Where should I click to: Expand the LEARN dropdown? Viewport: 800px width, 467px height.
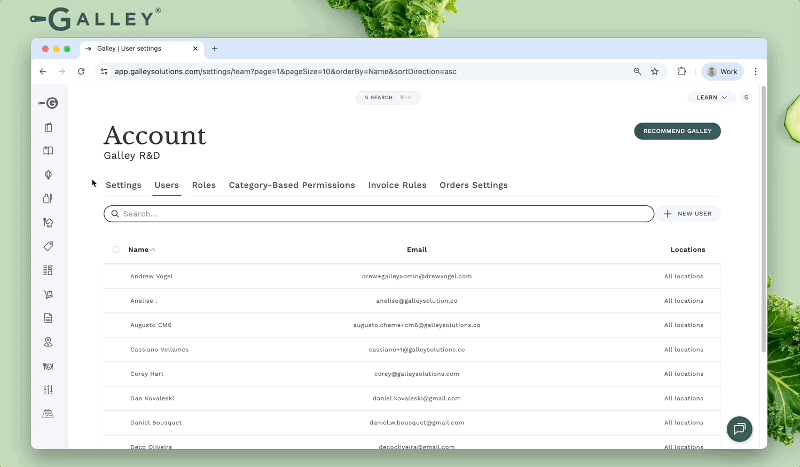coord(711,98)
